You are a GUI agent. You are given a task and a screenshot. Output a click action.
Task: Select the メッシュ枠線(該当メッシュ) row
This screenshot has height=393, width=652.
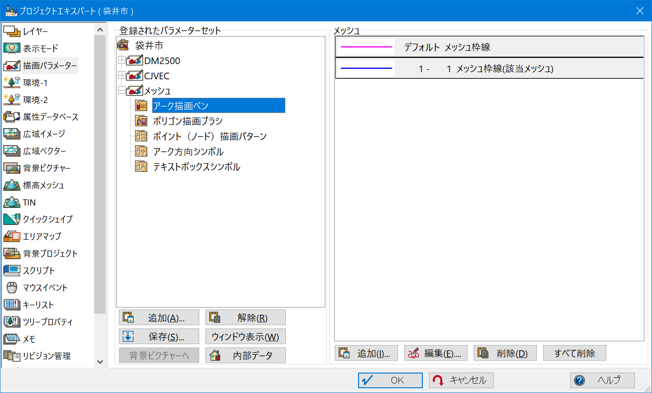tap(489, 68)
